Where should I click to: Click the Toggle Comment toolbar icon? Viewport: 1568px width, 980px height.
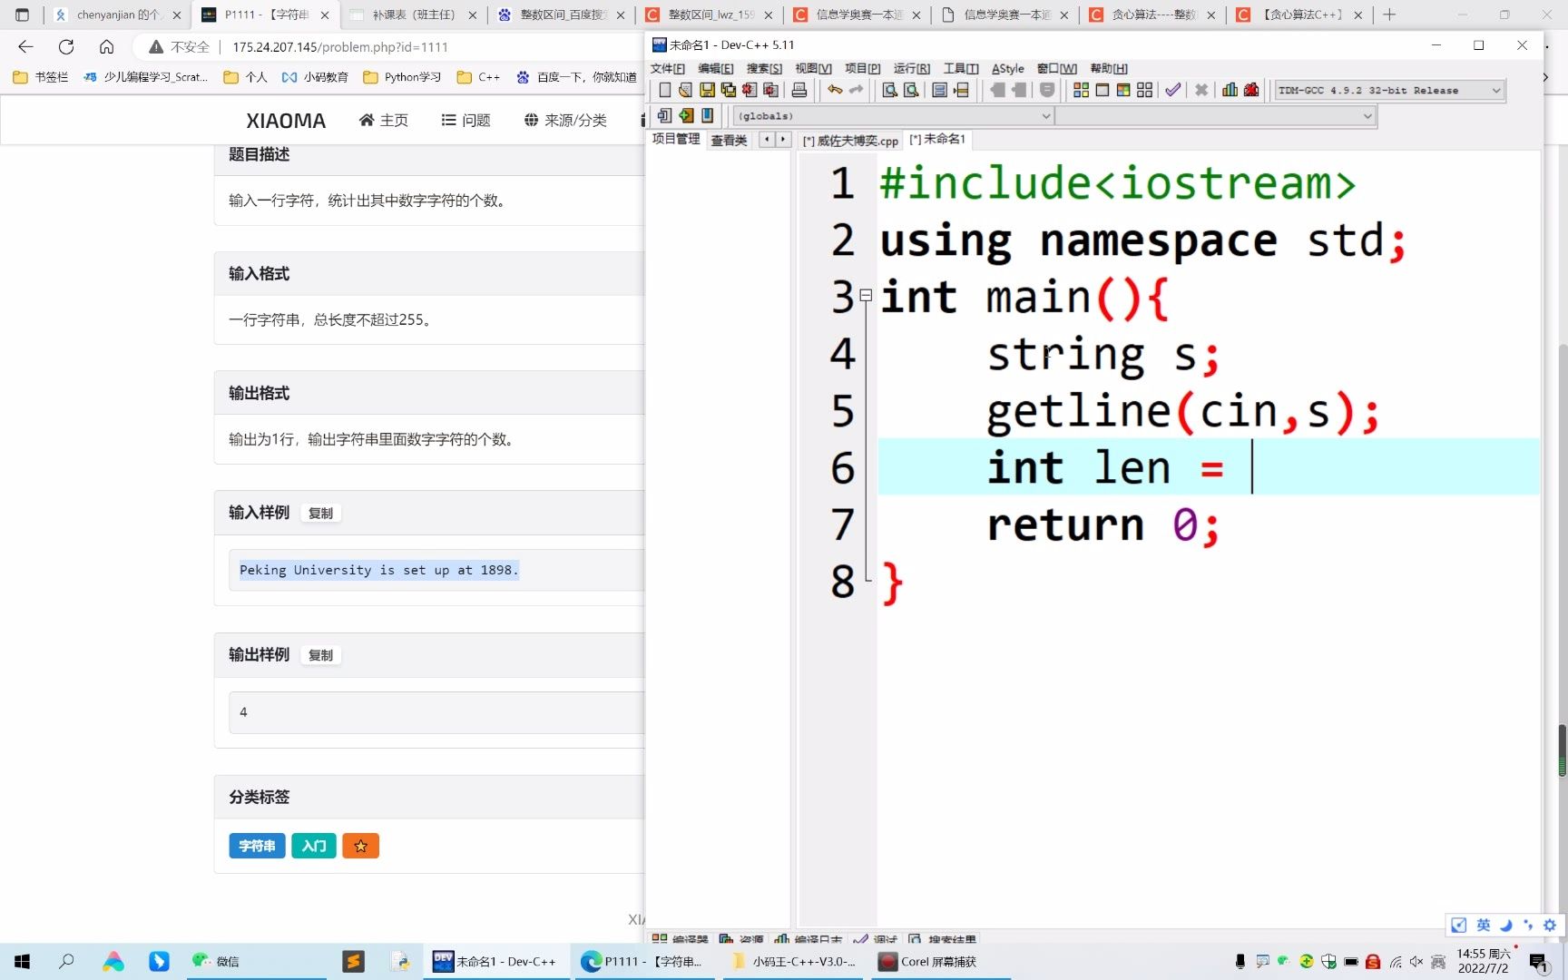click(1047, 90)
